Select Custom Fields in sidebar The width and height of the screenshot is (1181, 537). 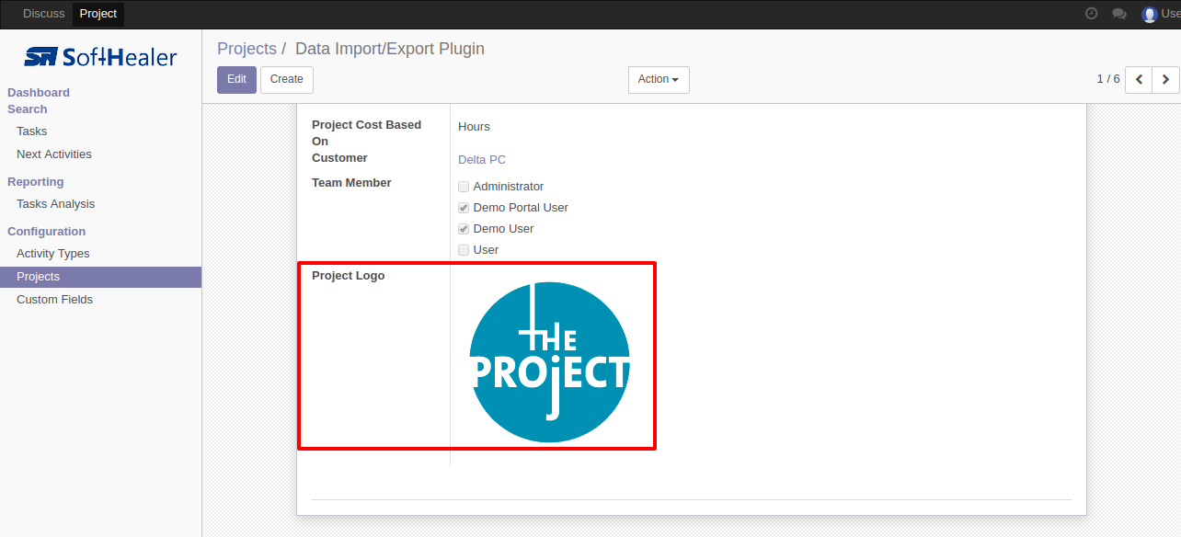coord(54,300)
